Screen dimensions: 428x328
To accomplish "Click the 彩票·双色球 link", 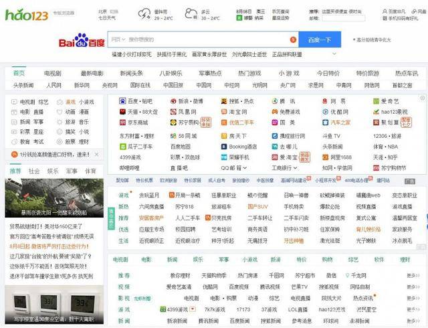I will (185, 157).
